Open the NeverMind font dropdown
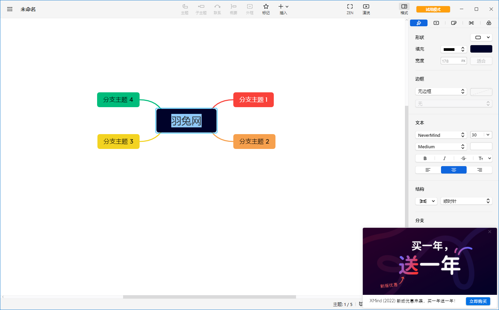Viewport: 499px width, 310px height. coord(441,135)
